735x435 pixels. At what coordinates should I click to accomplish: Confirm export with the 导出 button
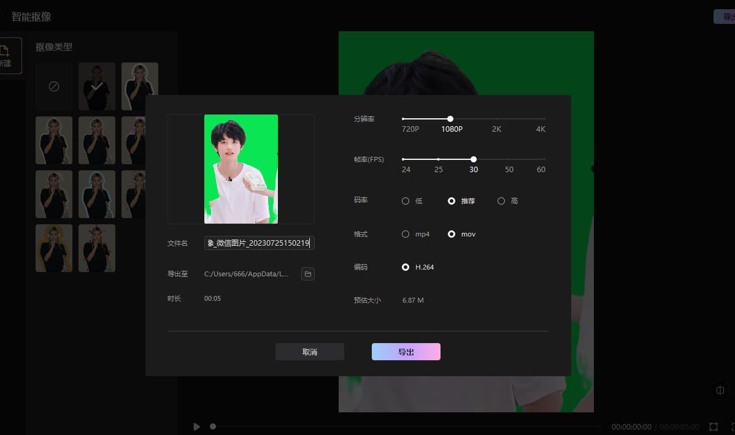click(x=406, y=351)
